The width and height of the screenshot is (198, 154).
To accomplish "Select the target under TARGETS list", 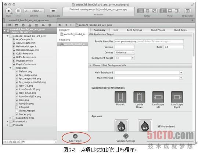I will click(x=72, y=44).
